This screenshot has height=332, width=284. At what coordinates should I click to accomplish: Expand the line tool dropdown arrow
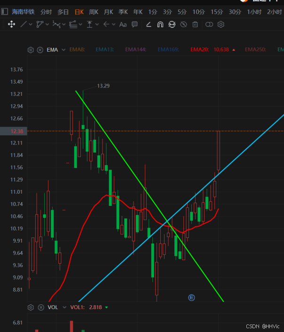[31, 24]
